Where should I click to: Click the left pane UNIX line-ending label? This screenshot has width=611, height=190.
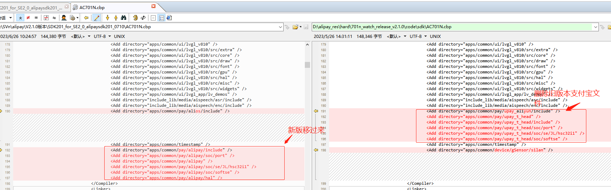(119, 36)
